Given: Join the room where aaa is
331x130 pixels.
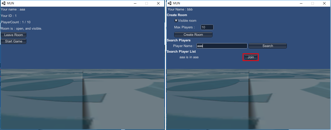Looking at the screenshot, I should pos(251,57).
